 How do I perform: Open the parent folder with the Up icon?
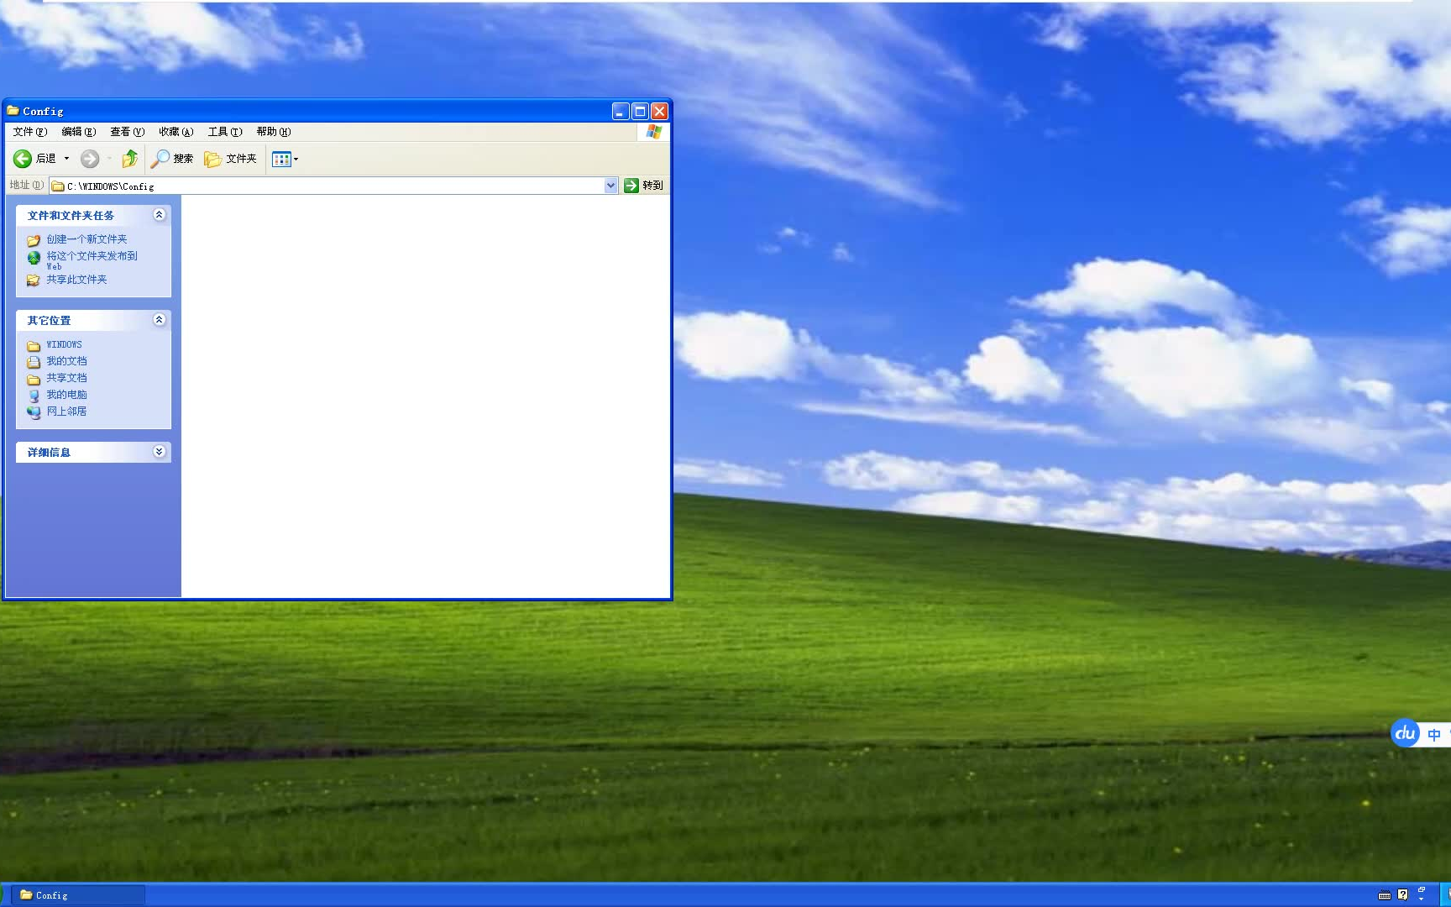click(130, 159)
